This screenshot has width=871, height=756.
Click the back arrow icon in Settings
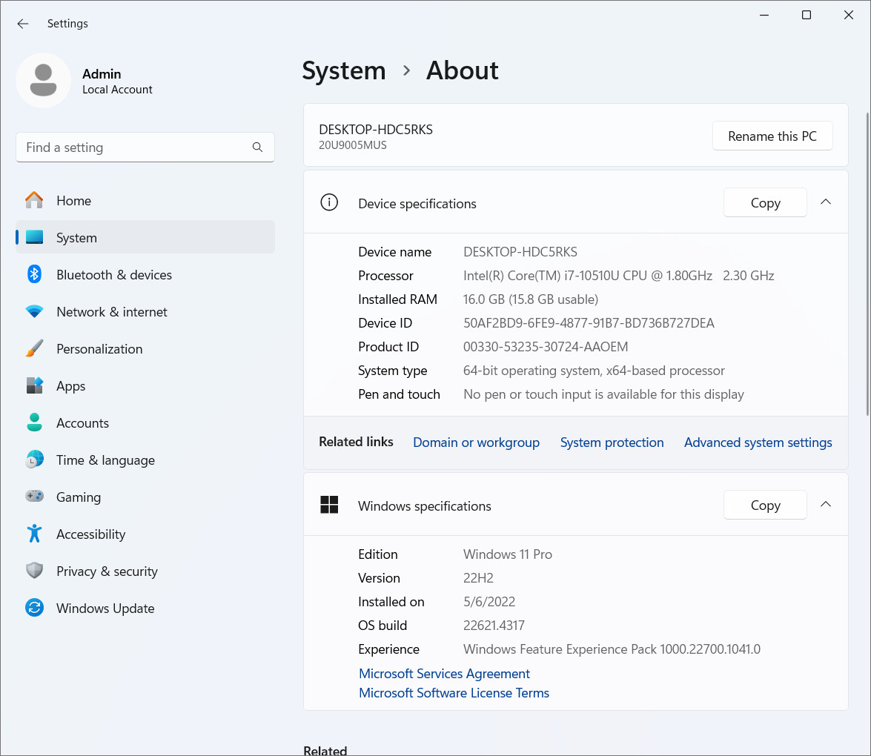23,23
